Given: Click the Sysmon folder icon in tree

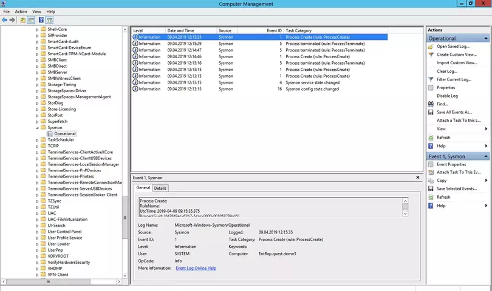Looking at the screenshot, I should click(x=43, y=127).
